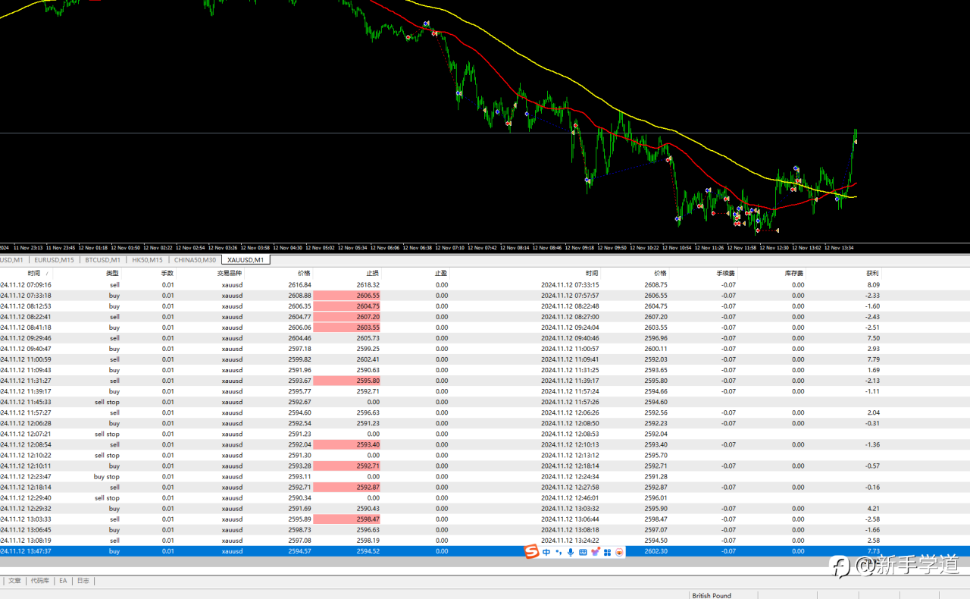Sort trades by the 时间 column header
This screenshot has width=970, height=599.
coord(34,273)
